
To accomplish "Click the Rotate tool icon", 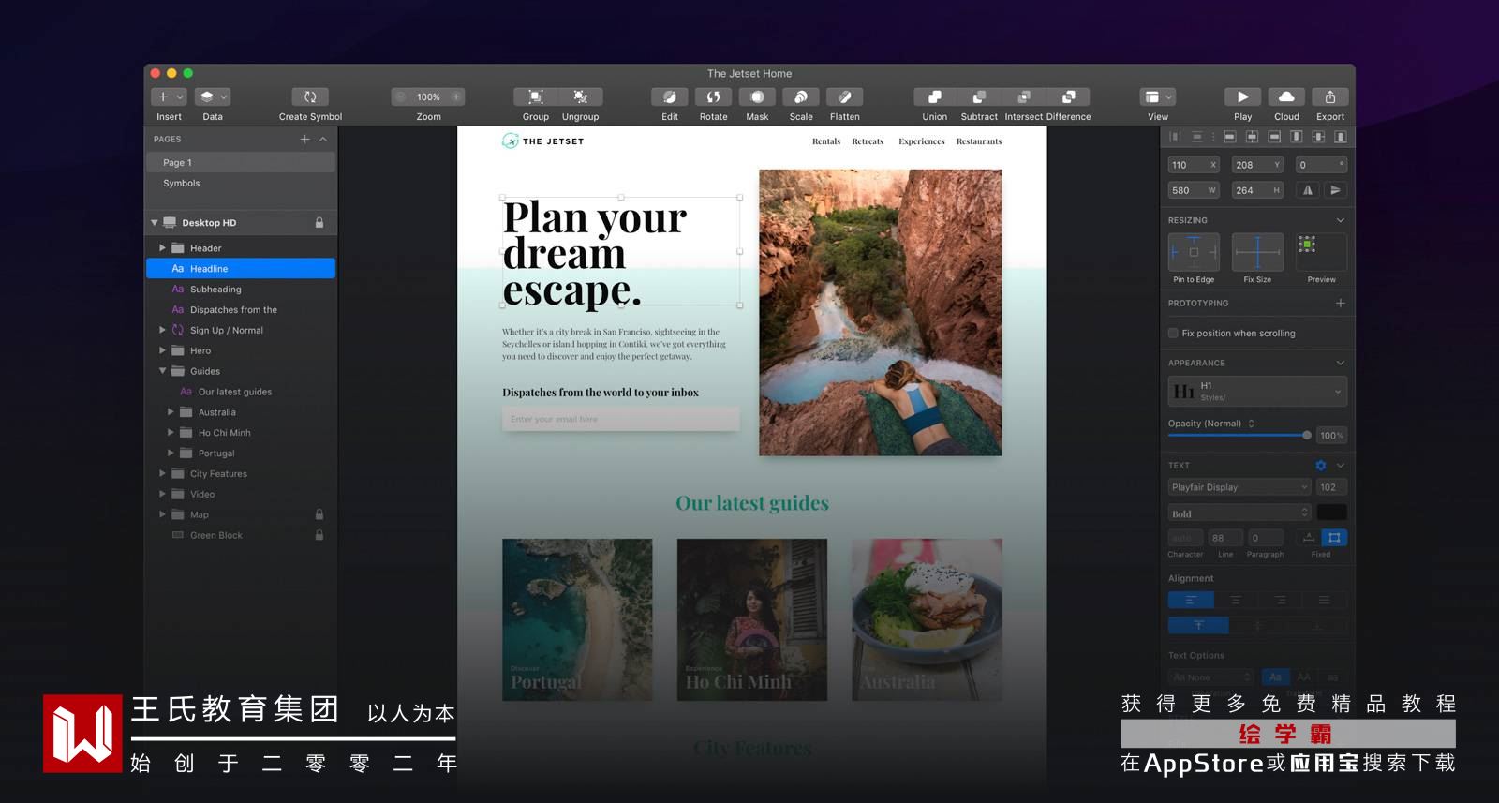I will tap(714, 97).
